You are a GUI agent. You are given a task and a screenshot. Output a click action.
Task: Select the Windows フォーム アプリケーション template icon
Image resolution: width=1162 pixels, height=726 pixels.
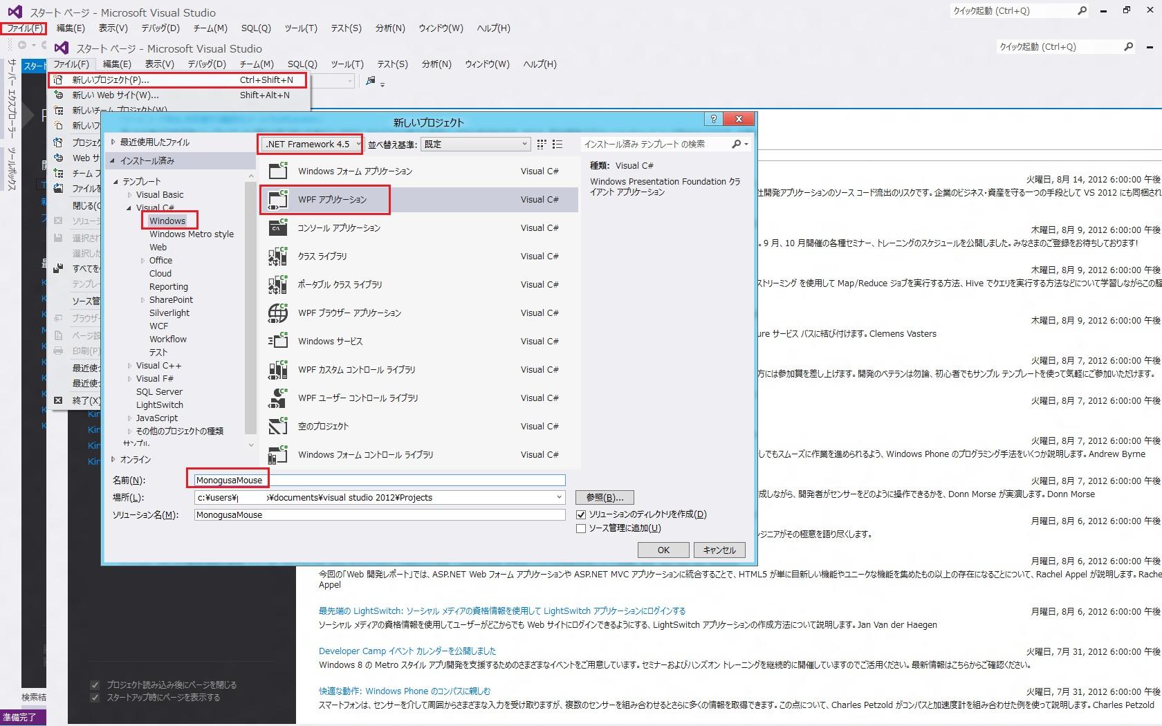click(278, 171)
